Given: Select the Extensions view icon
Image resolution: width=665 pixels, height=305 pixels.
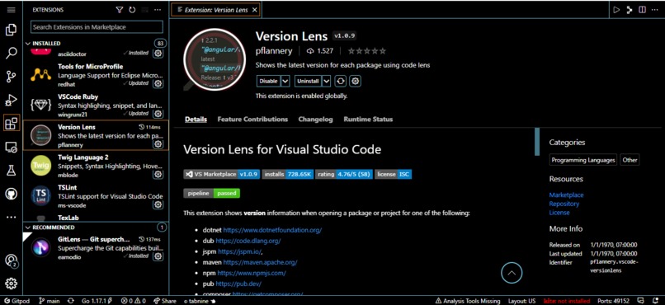Looking at the screenshot, I should [11, 124].
